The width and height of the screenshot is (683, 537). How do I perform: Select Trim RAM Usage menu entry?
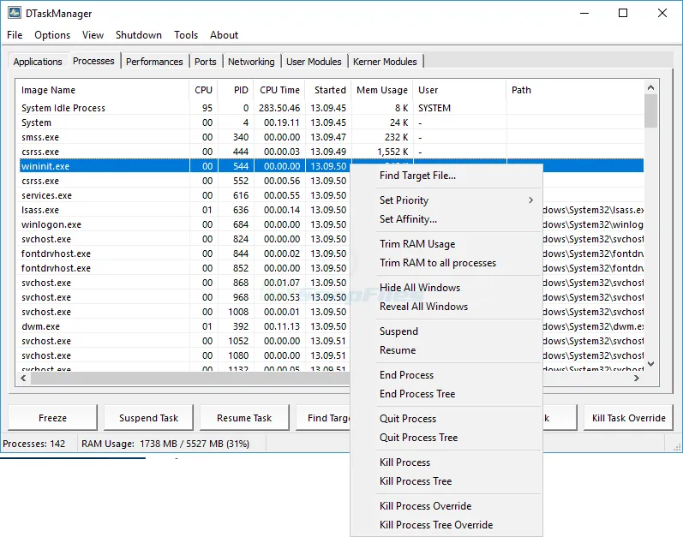446,244
